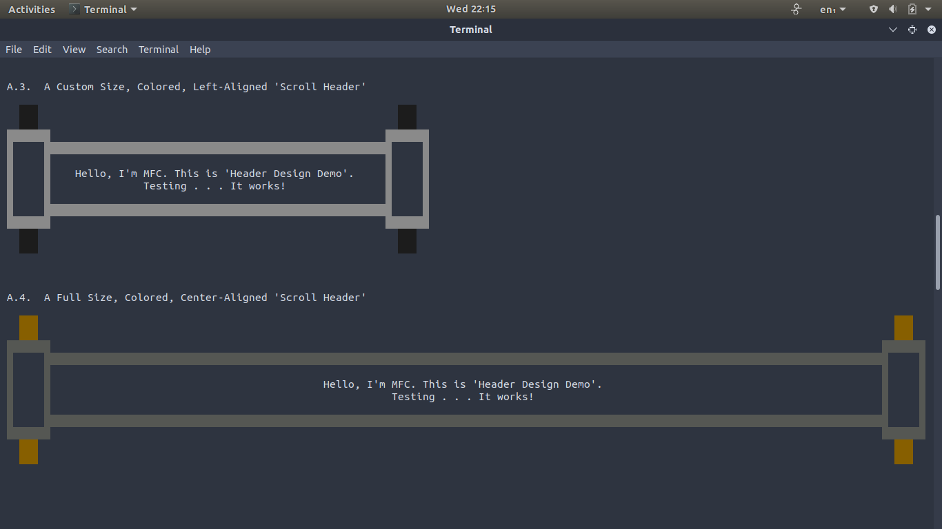Click Activities in the top-left corner

pos(31,9)
